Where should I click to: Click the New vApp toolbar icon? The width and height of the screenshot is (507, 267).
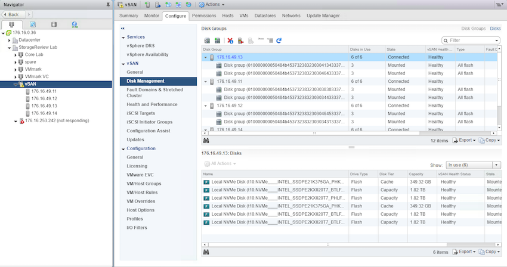pyautogui.click(x=178, y=5)
